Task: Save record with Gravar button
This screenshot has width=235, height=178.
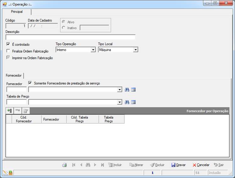Action: (x=178, y=165)
